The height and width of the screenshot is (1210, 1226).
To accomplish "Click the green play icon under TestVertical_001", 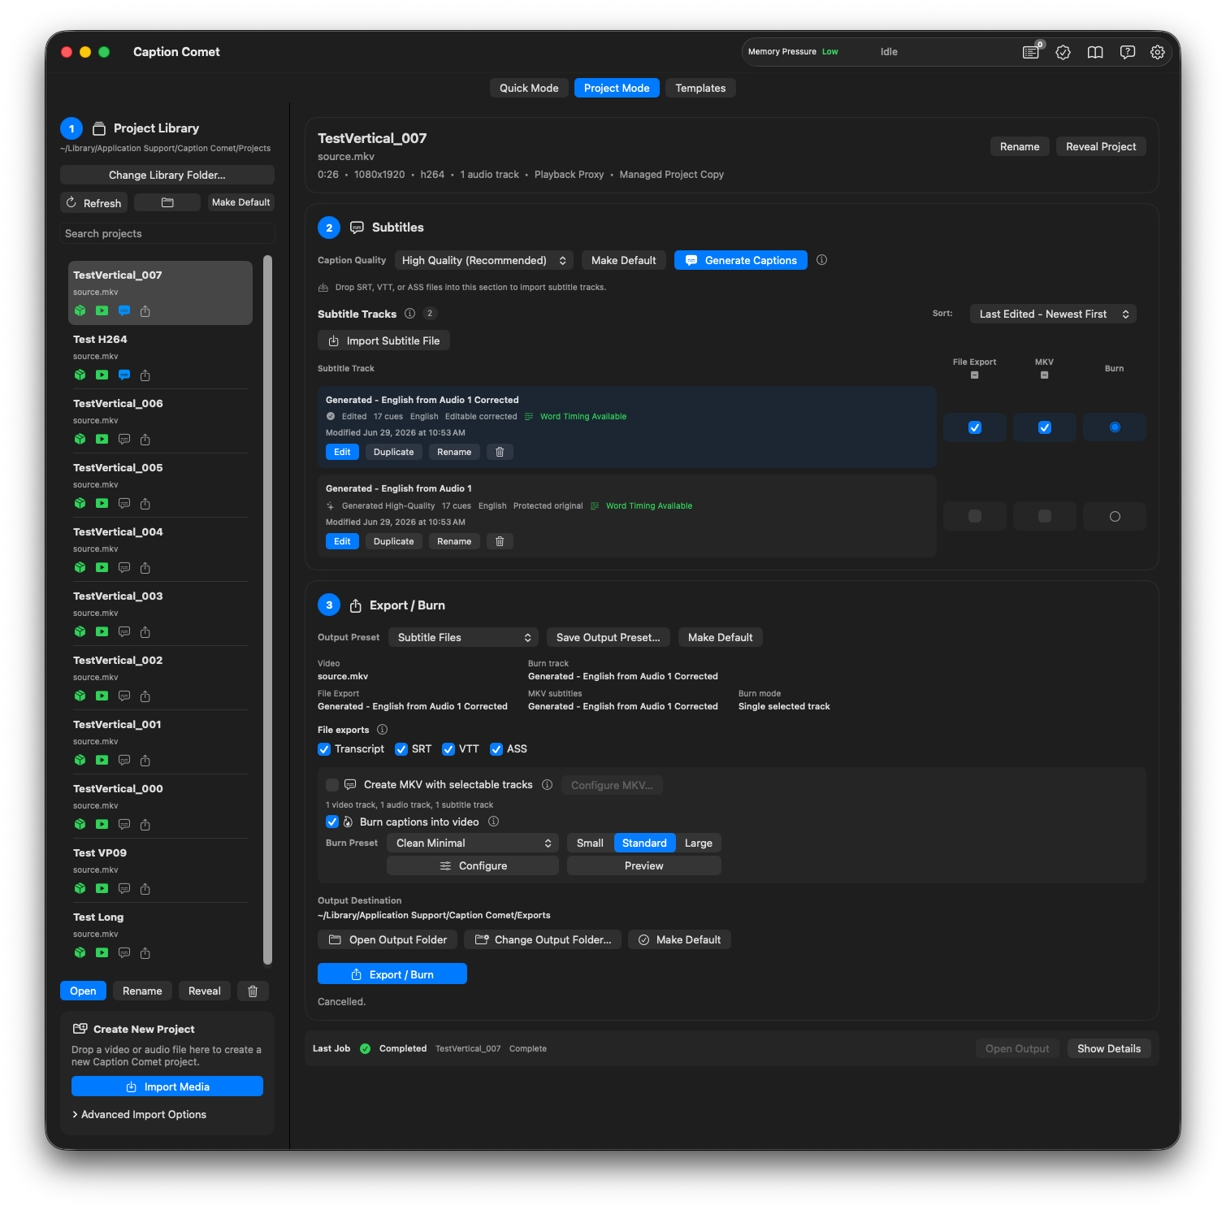I will 102,760.
